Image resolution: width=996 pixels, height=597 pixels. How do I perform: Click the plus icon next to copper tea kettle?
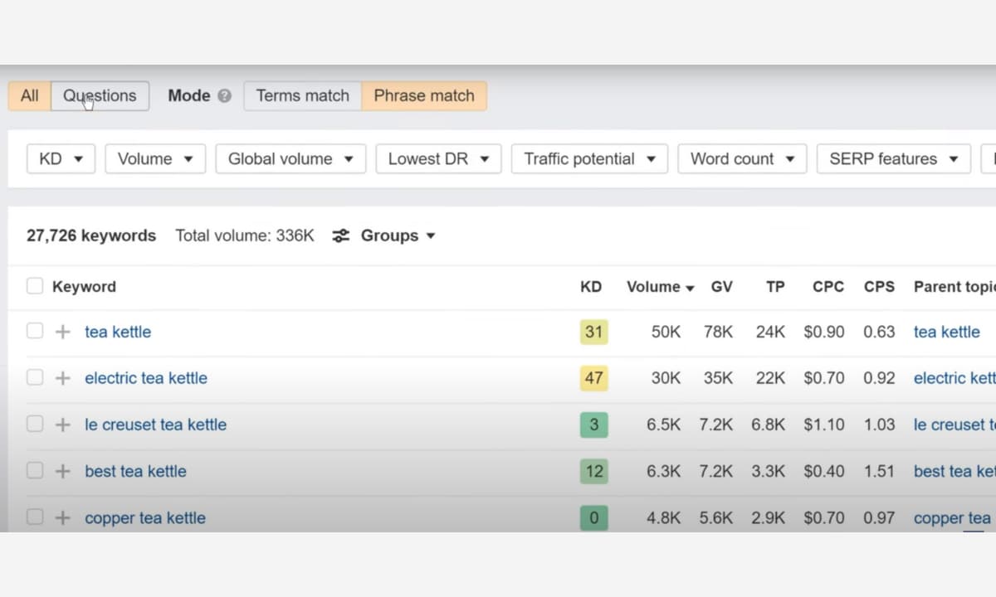click(62, 517)
